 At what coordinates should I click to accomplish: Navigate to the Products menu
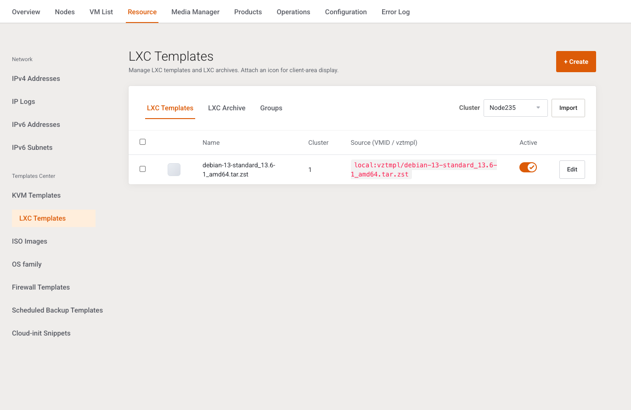[248, 12]
